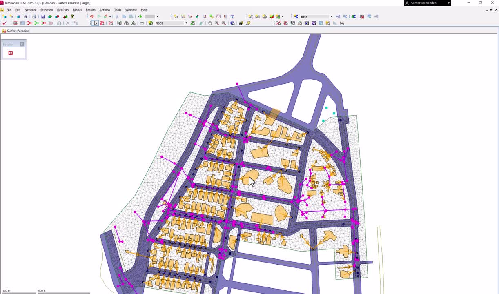
Task: Open the Model menu
Action: point(77,10)
